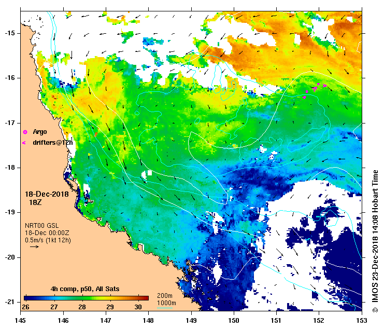This screenshot has height=329, width=384.
Task: Click the 'drifters@12h' legend label
Action: [53, 142]
